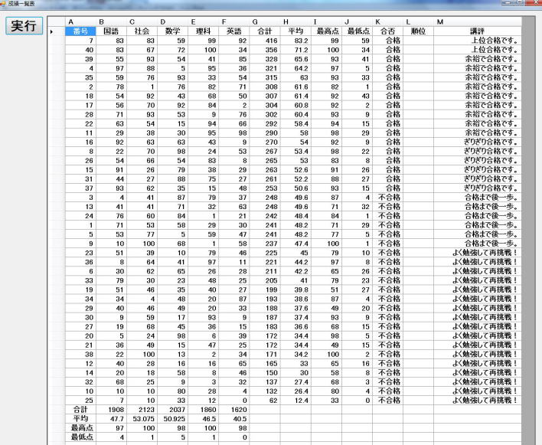Click the 最低点 header cell in column J
The width and height of the screenshot is (542, 445).
point(357,31)
